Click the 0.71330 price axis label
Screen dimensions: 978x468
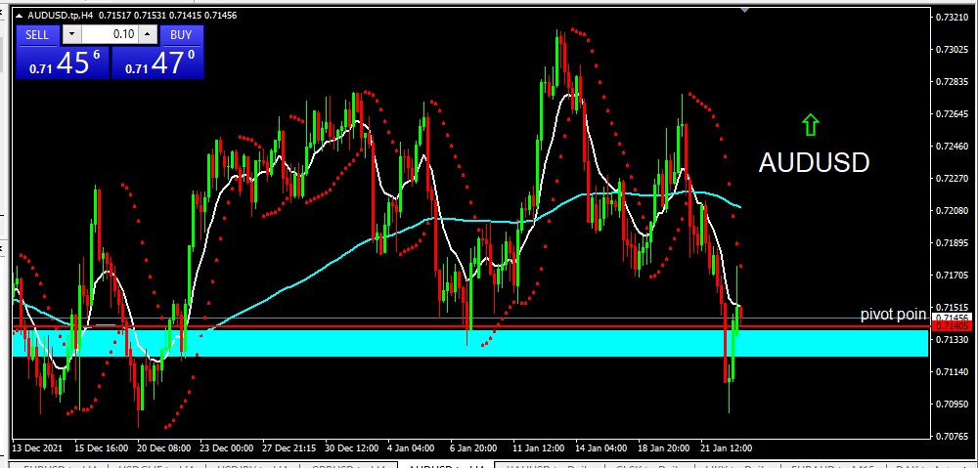[952, 340]
